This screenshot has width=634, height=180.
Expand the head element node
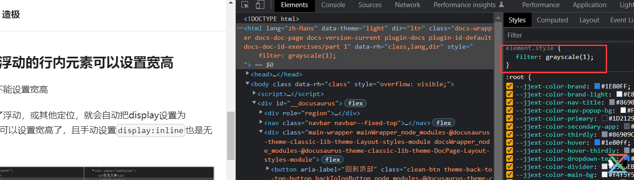248,74
